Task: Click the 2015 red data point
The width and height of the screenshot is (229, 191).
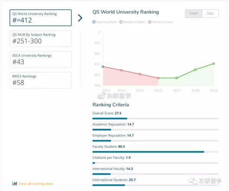Action: pyautogui.click(x=140, y=74)
